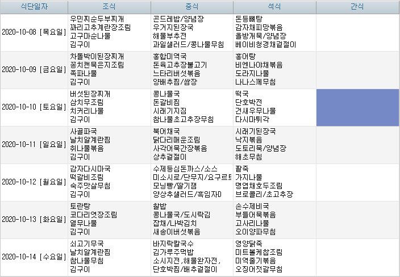This screenshot has height=277, width=400.
Task: Select the 2020-10-09 [금요일] date cell
Action: coord(34,69)
